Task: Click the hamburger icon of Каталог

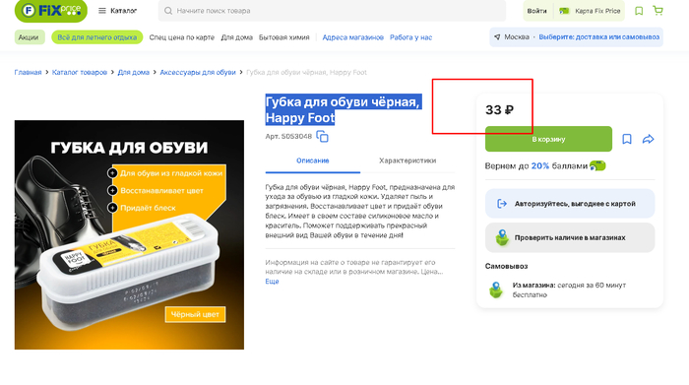Action: [102, 11]
